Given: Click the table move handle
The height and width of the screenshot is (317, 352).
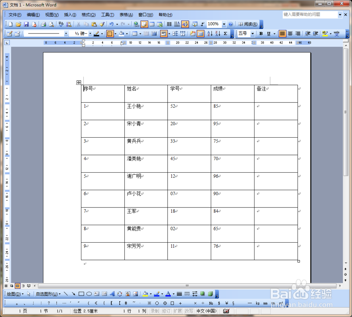Looking at the screenshot, I should (x=78, y=82).
